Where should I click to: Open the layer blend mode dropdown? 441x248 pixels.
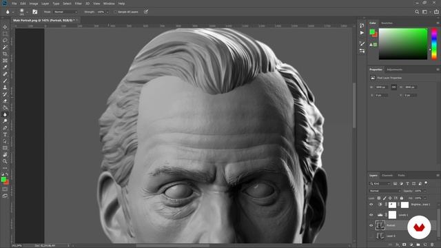[384, 191]
